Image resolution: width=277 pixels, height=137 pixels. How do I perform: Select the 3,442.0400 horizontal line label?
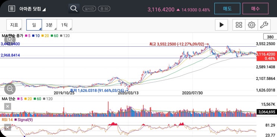tap(10, 44)
